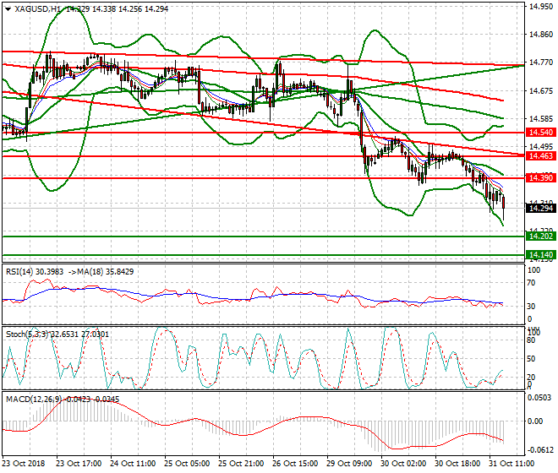Select the 14.140 green support price tag
The width and height of the screenshot is (558, 473).
(540, 254)
